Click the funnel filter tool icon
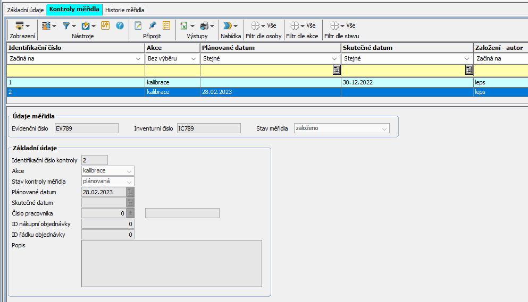The image size is (528, 302). (66, 25)
